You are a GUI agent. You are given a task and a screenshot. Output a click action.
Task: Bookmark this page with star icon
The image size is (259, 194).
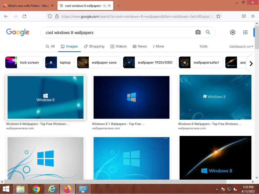pos(218,16)
